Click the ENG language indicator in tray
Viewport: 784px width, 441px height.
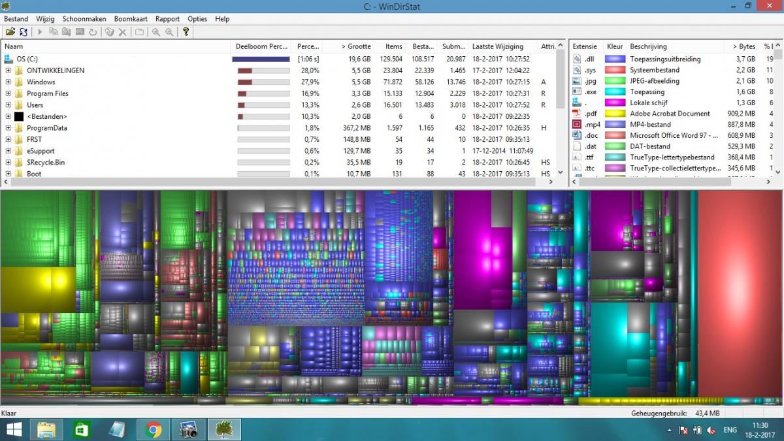click(730, 430)
